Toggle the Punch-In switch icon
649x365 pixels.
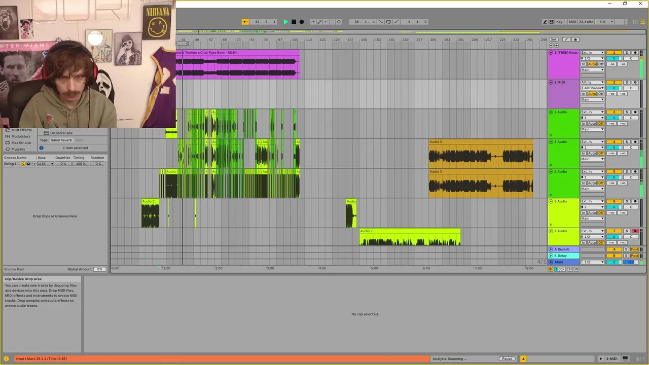click(381, 22)
